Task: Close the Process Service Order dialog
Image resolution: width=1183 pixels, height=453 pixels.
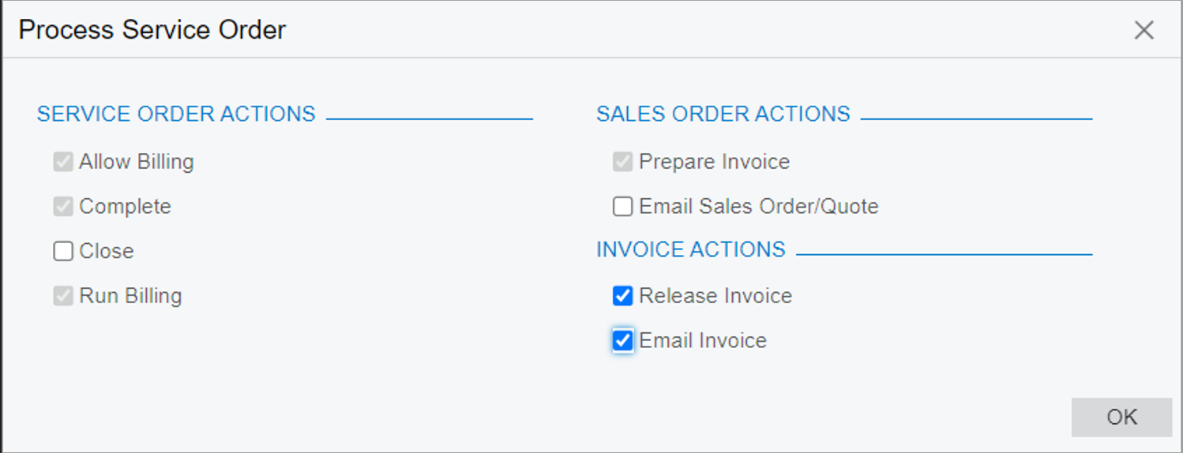Action: [1144, 31]
